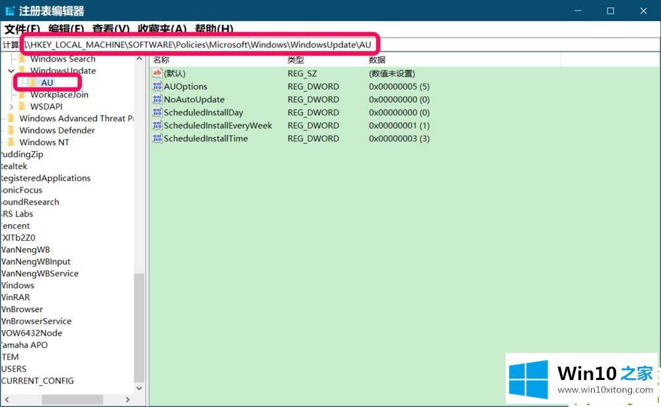The height and width of the screenshot is (407, 661).
Task: Maximize the Registry Editor window
Action: 610,11
